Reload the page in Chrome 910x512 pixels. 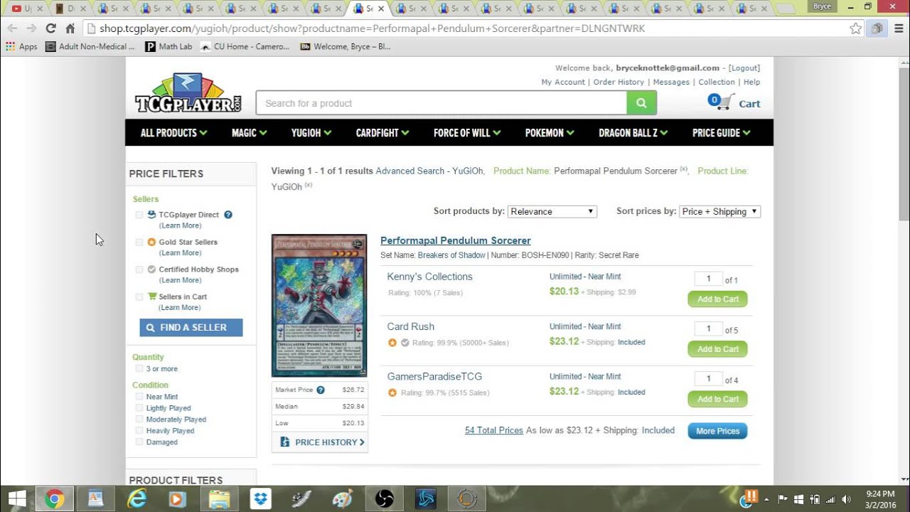click(50, 28)
